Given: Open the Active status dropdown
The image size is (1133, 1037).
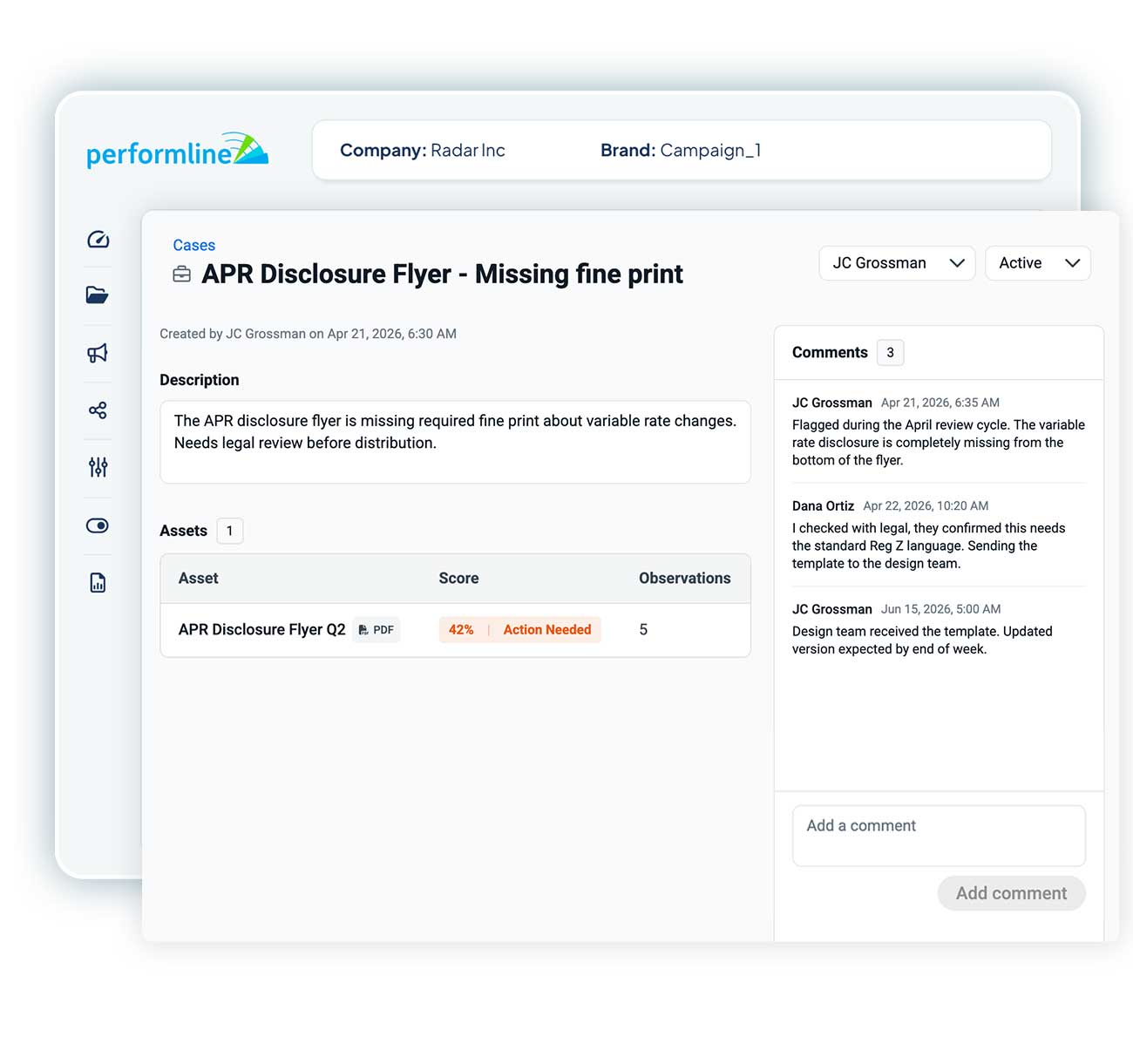Looking at the screenshot, I should pyautogui.click(x=1038, y=263).
